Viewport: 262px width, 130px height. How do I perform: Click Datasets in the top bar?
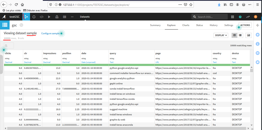(x=85, y=17)
